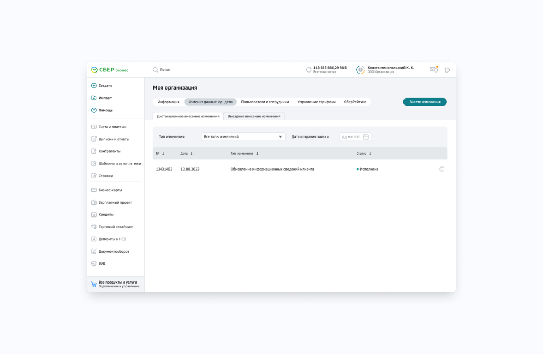Sort by Тип изменения column arrow
This screenshot has height=354, width=543.
[258, 154]
